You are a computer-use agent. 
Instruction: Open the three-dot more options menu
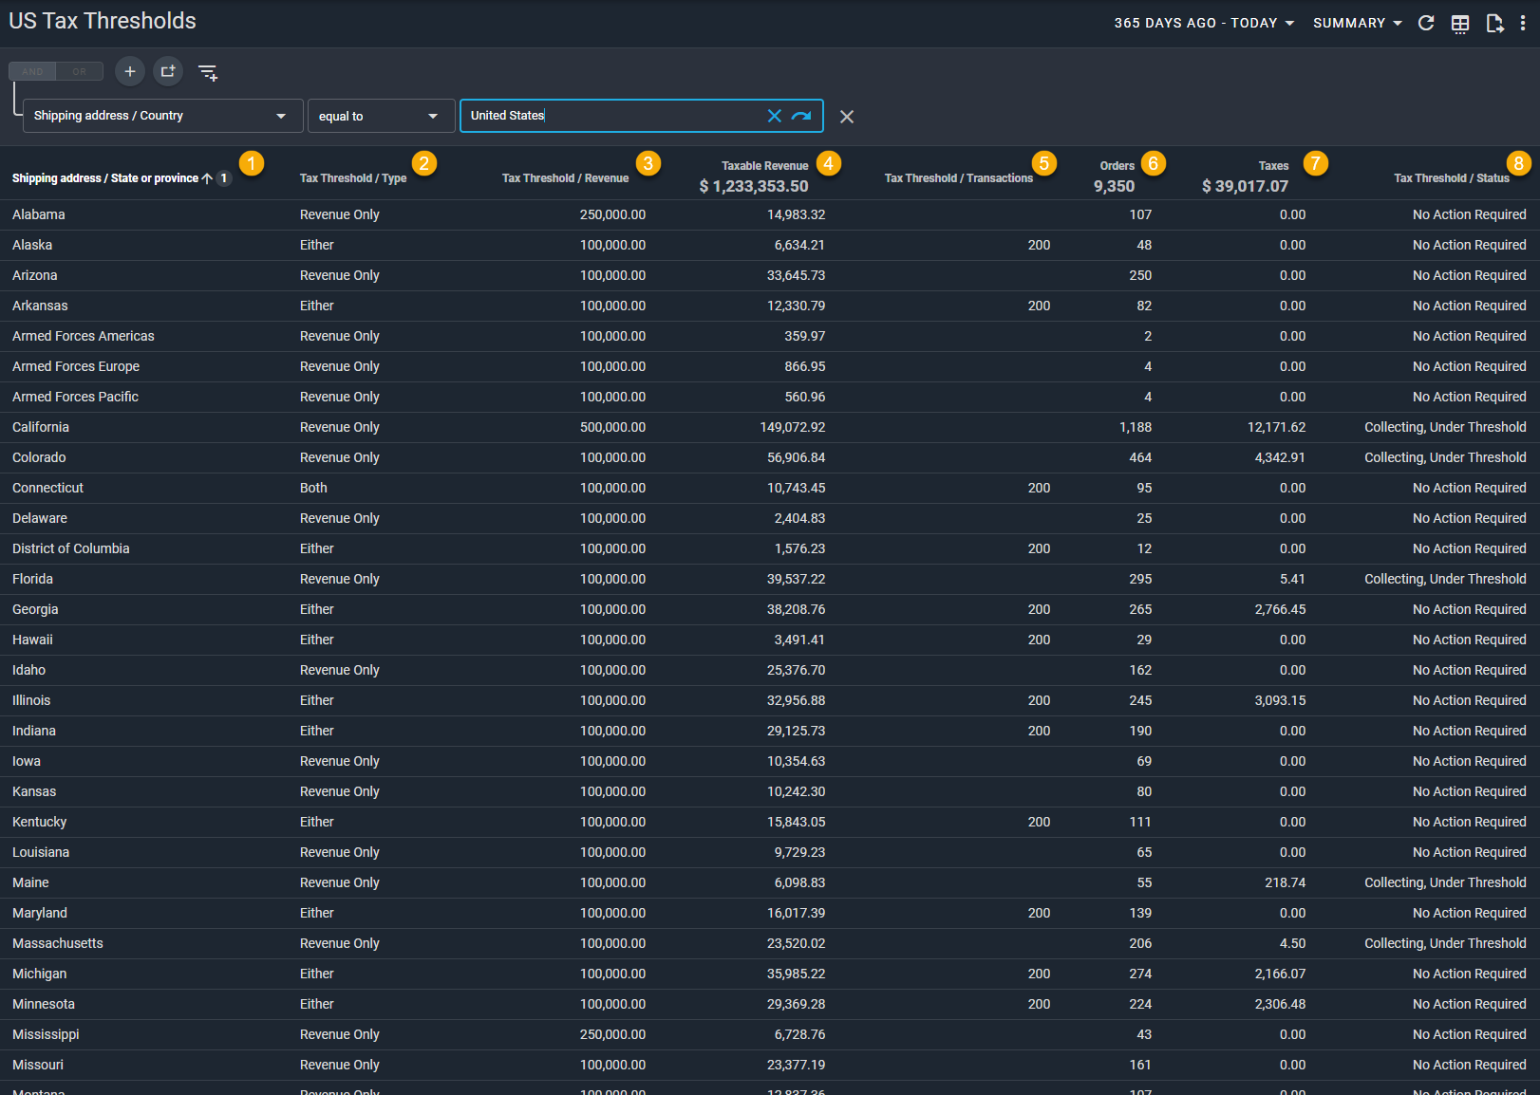tap(1523, 23)
